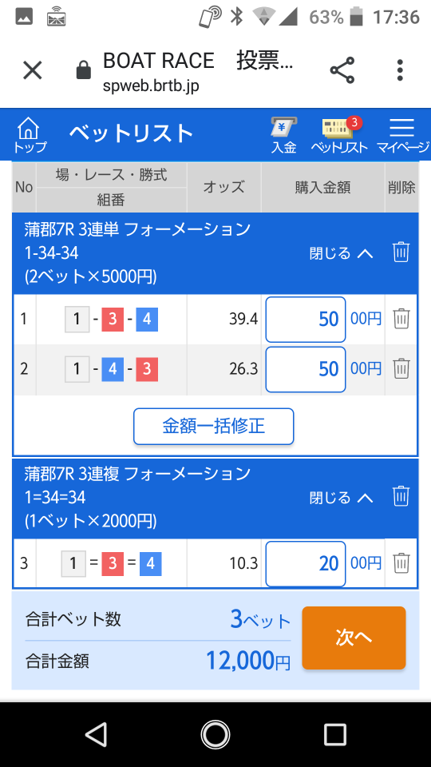Open the トップ home icon
The width and height of the screenshot is (431, 767).
point(30,135)
